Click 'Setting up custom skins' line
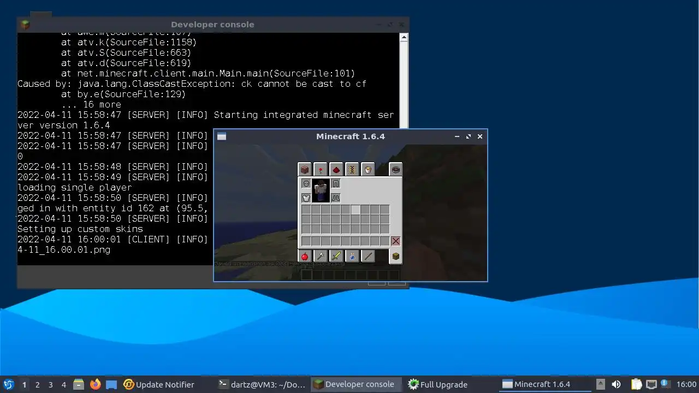The width and height of the screenshot is (699, 393). tap(80, 229)
